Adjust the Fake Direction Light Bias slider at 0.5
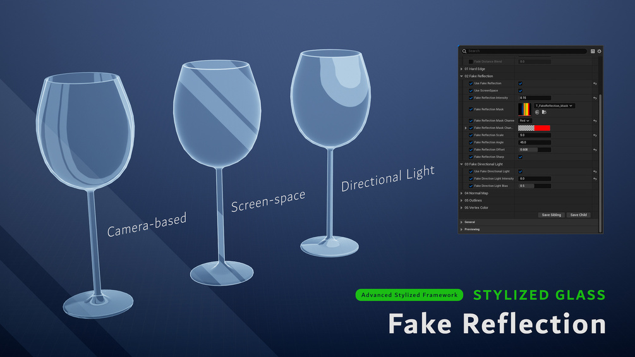 pyautogui.click(x=535, y=186)
